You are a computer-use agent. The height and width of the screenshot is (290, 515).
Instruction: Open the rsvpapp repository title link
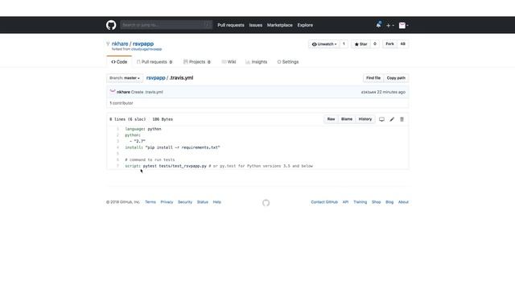(x=143, y=43)
